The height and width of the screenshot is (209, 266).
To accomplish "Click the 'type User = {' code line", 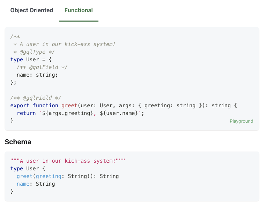I will pos(31,60).
